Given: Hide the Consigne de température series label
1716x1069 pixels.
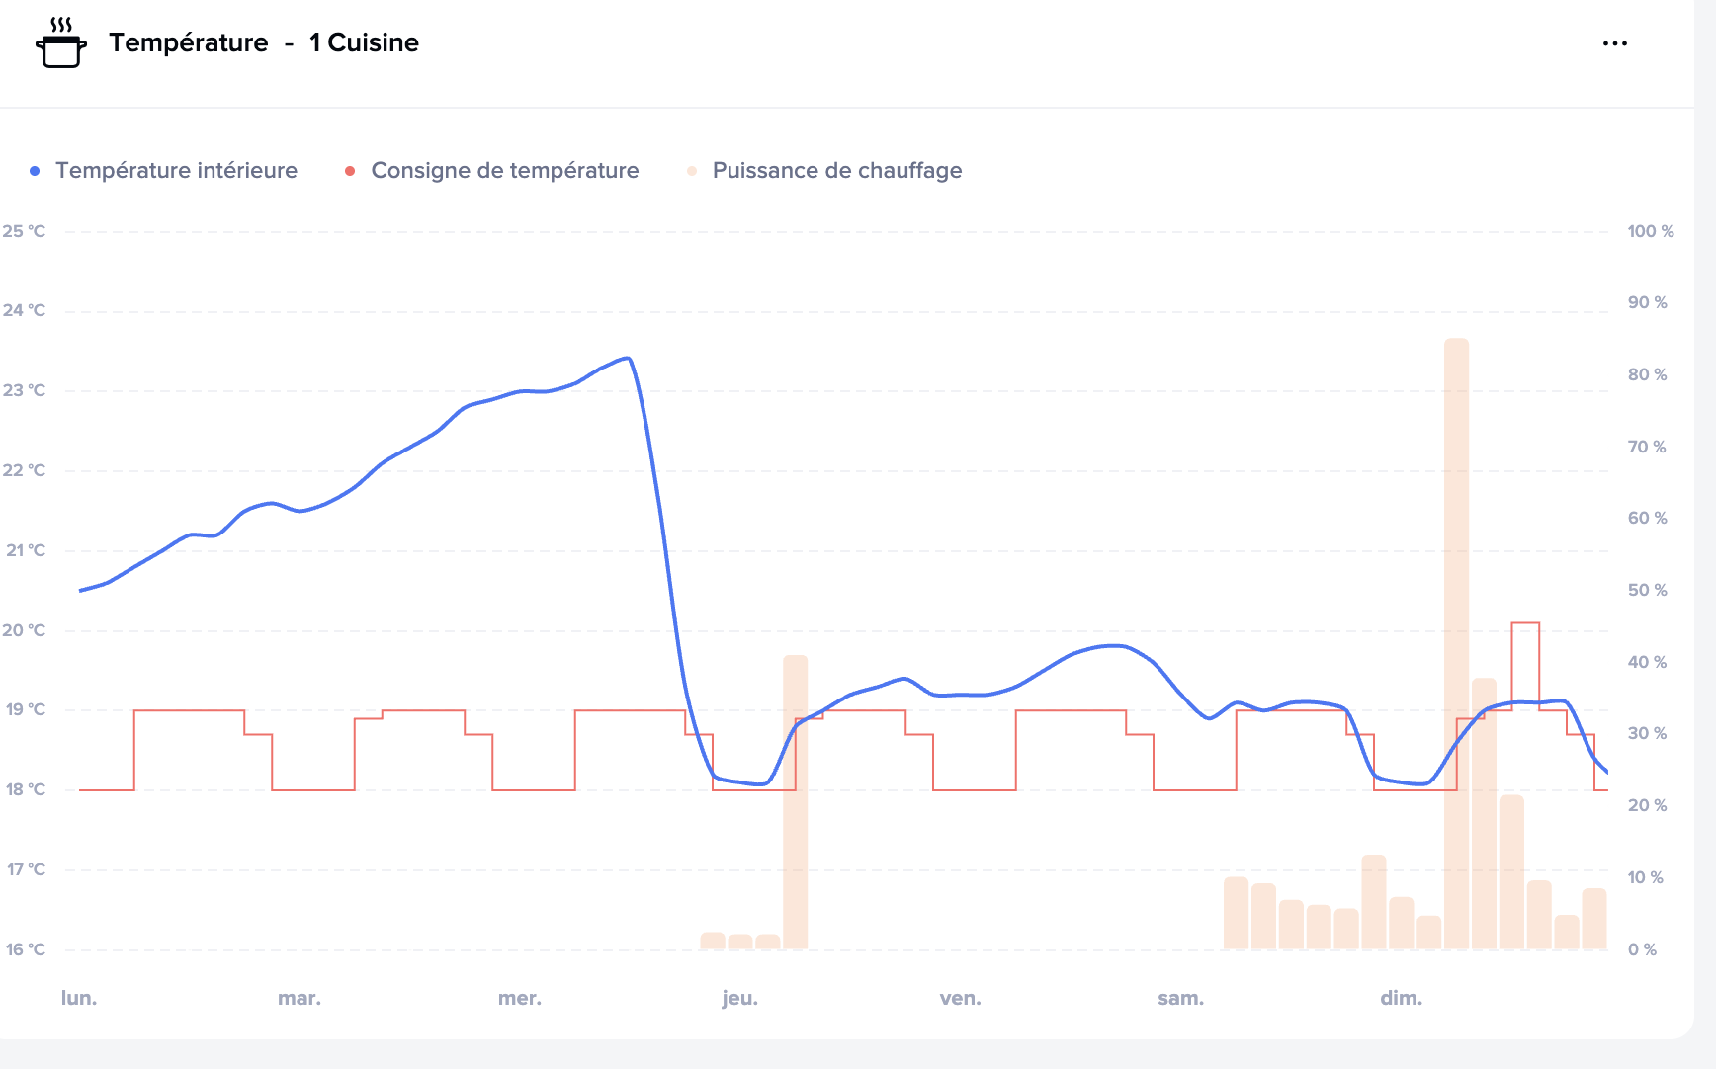Looking at the screenshot, I should tap(504, 171).
